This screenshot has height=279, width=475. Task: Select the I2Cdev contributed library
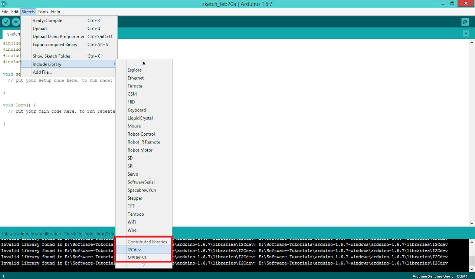pos(134,250)
